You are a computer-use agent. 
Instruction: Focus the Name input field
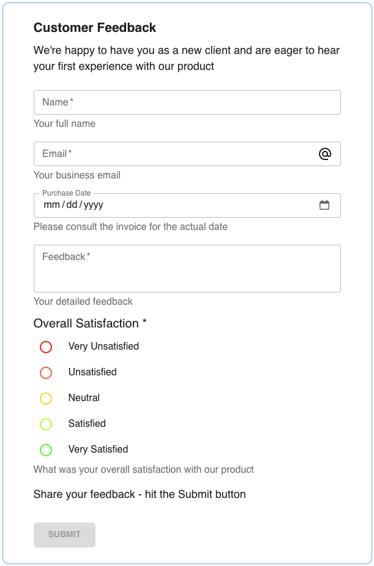click(187, 102)
